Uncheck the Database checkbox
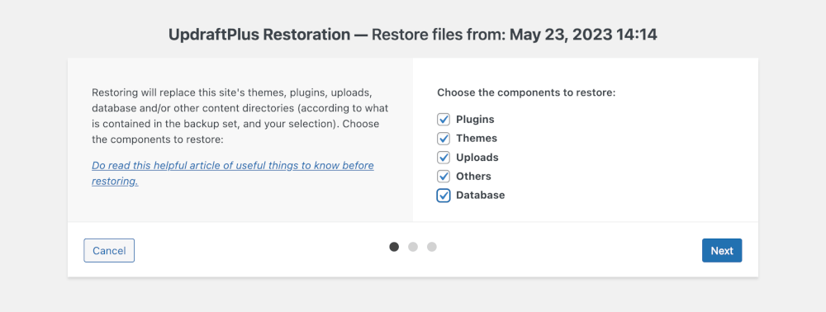This screenshot has height=312, width=826. pos(444,195)
